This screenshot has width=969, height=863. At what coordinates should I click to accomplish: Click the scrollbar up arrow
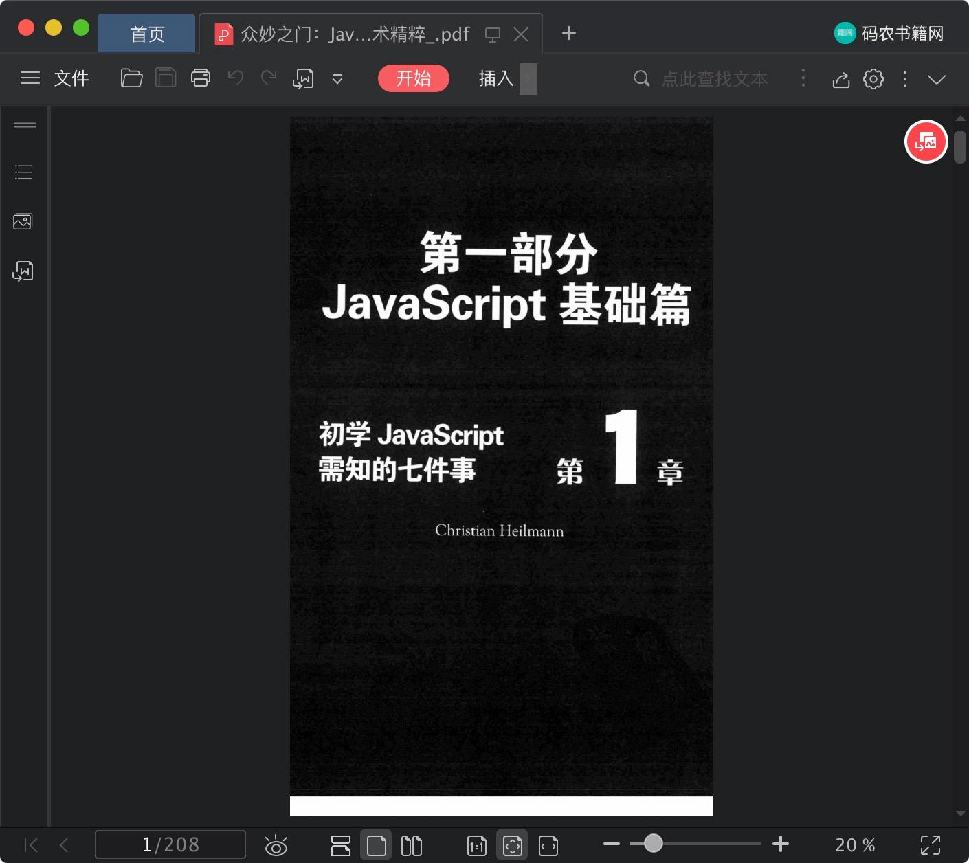960,118
